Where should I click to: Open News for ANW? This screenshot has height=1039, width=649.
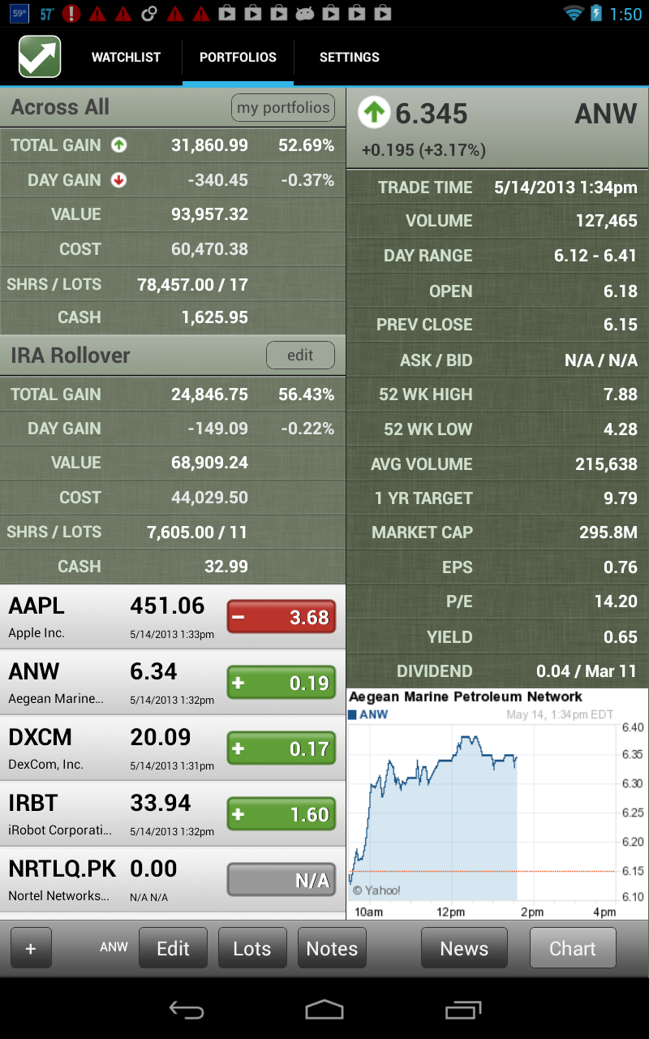coord(464,947)
